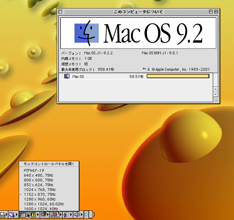The width and height of the screenshot is (234, 220).
Task: Click the scroll up arrow in memory list
Action: (x=216, y=89)
